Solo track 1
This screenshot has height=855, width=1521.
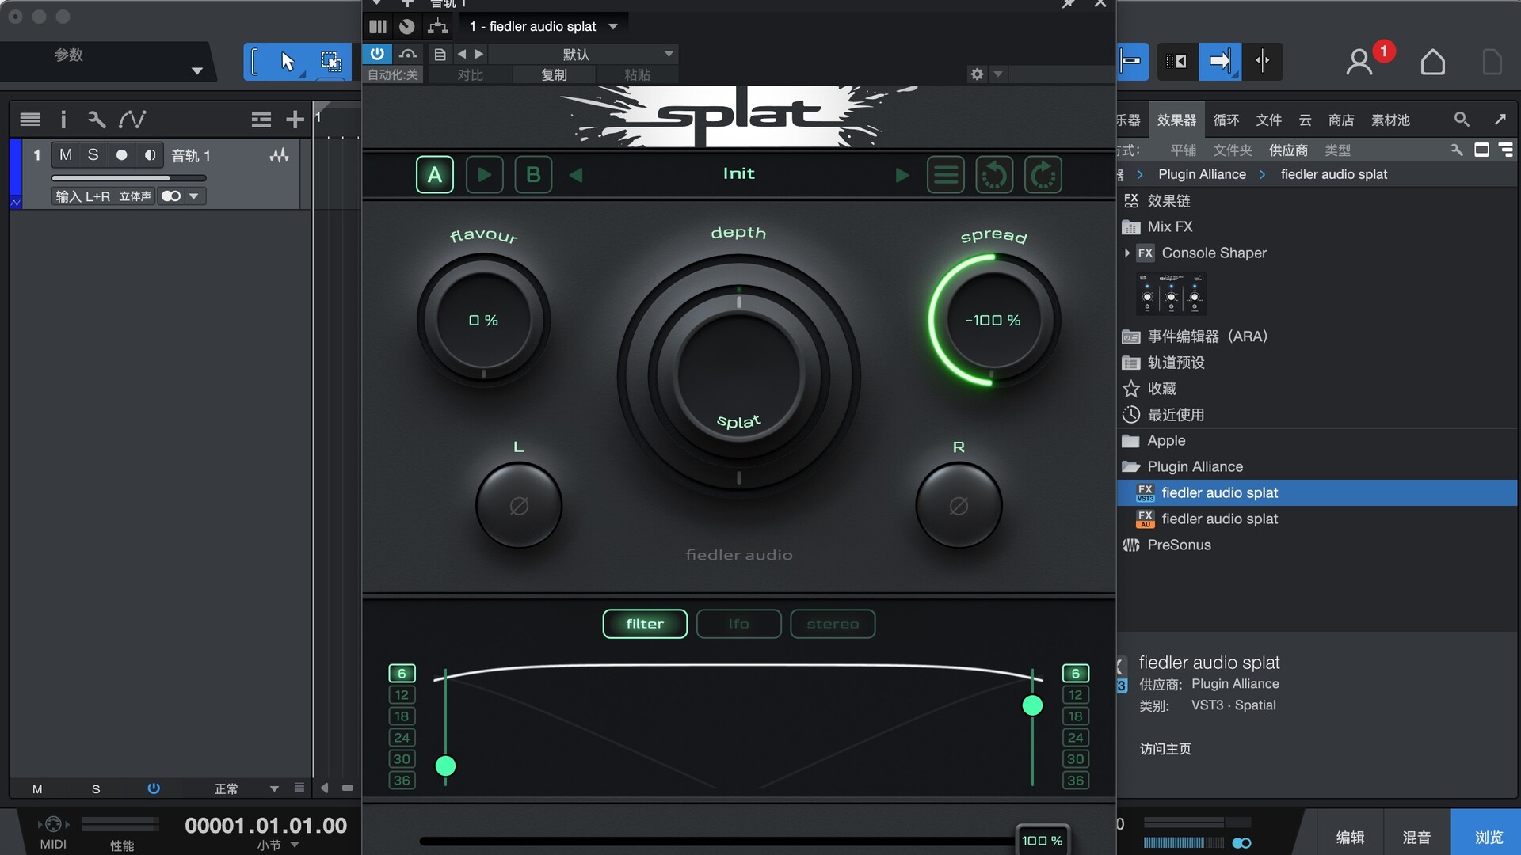coord(93,155)
